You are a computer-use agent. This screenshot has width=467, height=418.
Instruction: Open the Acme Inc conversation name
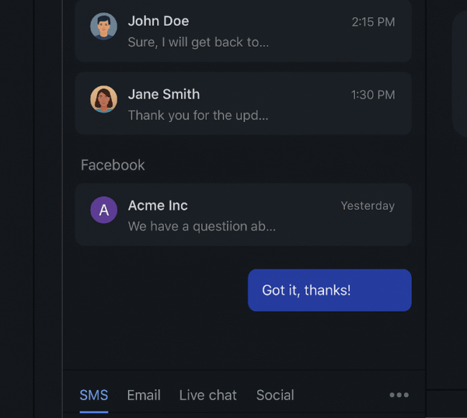pyautogui.click(x=158, y=205)
